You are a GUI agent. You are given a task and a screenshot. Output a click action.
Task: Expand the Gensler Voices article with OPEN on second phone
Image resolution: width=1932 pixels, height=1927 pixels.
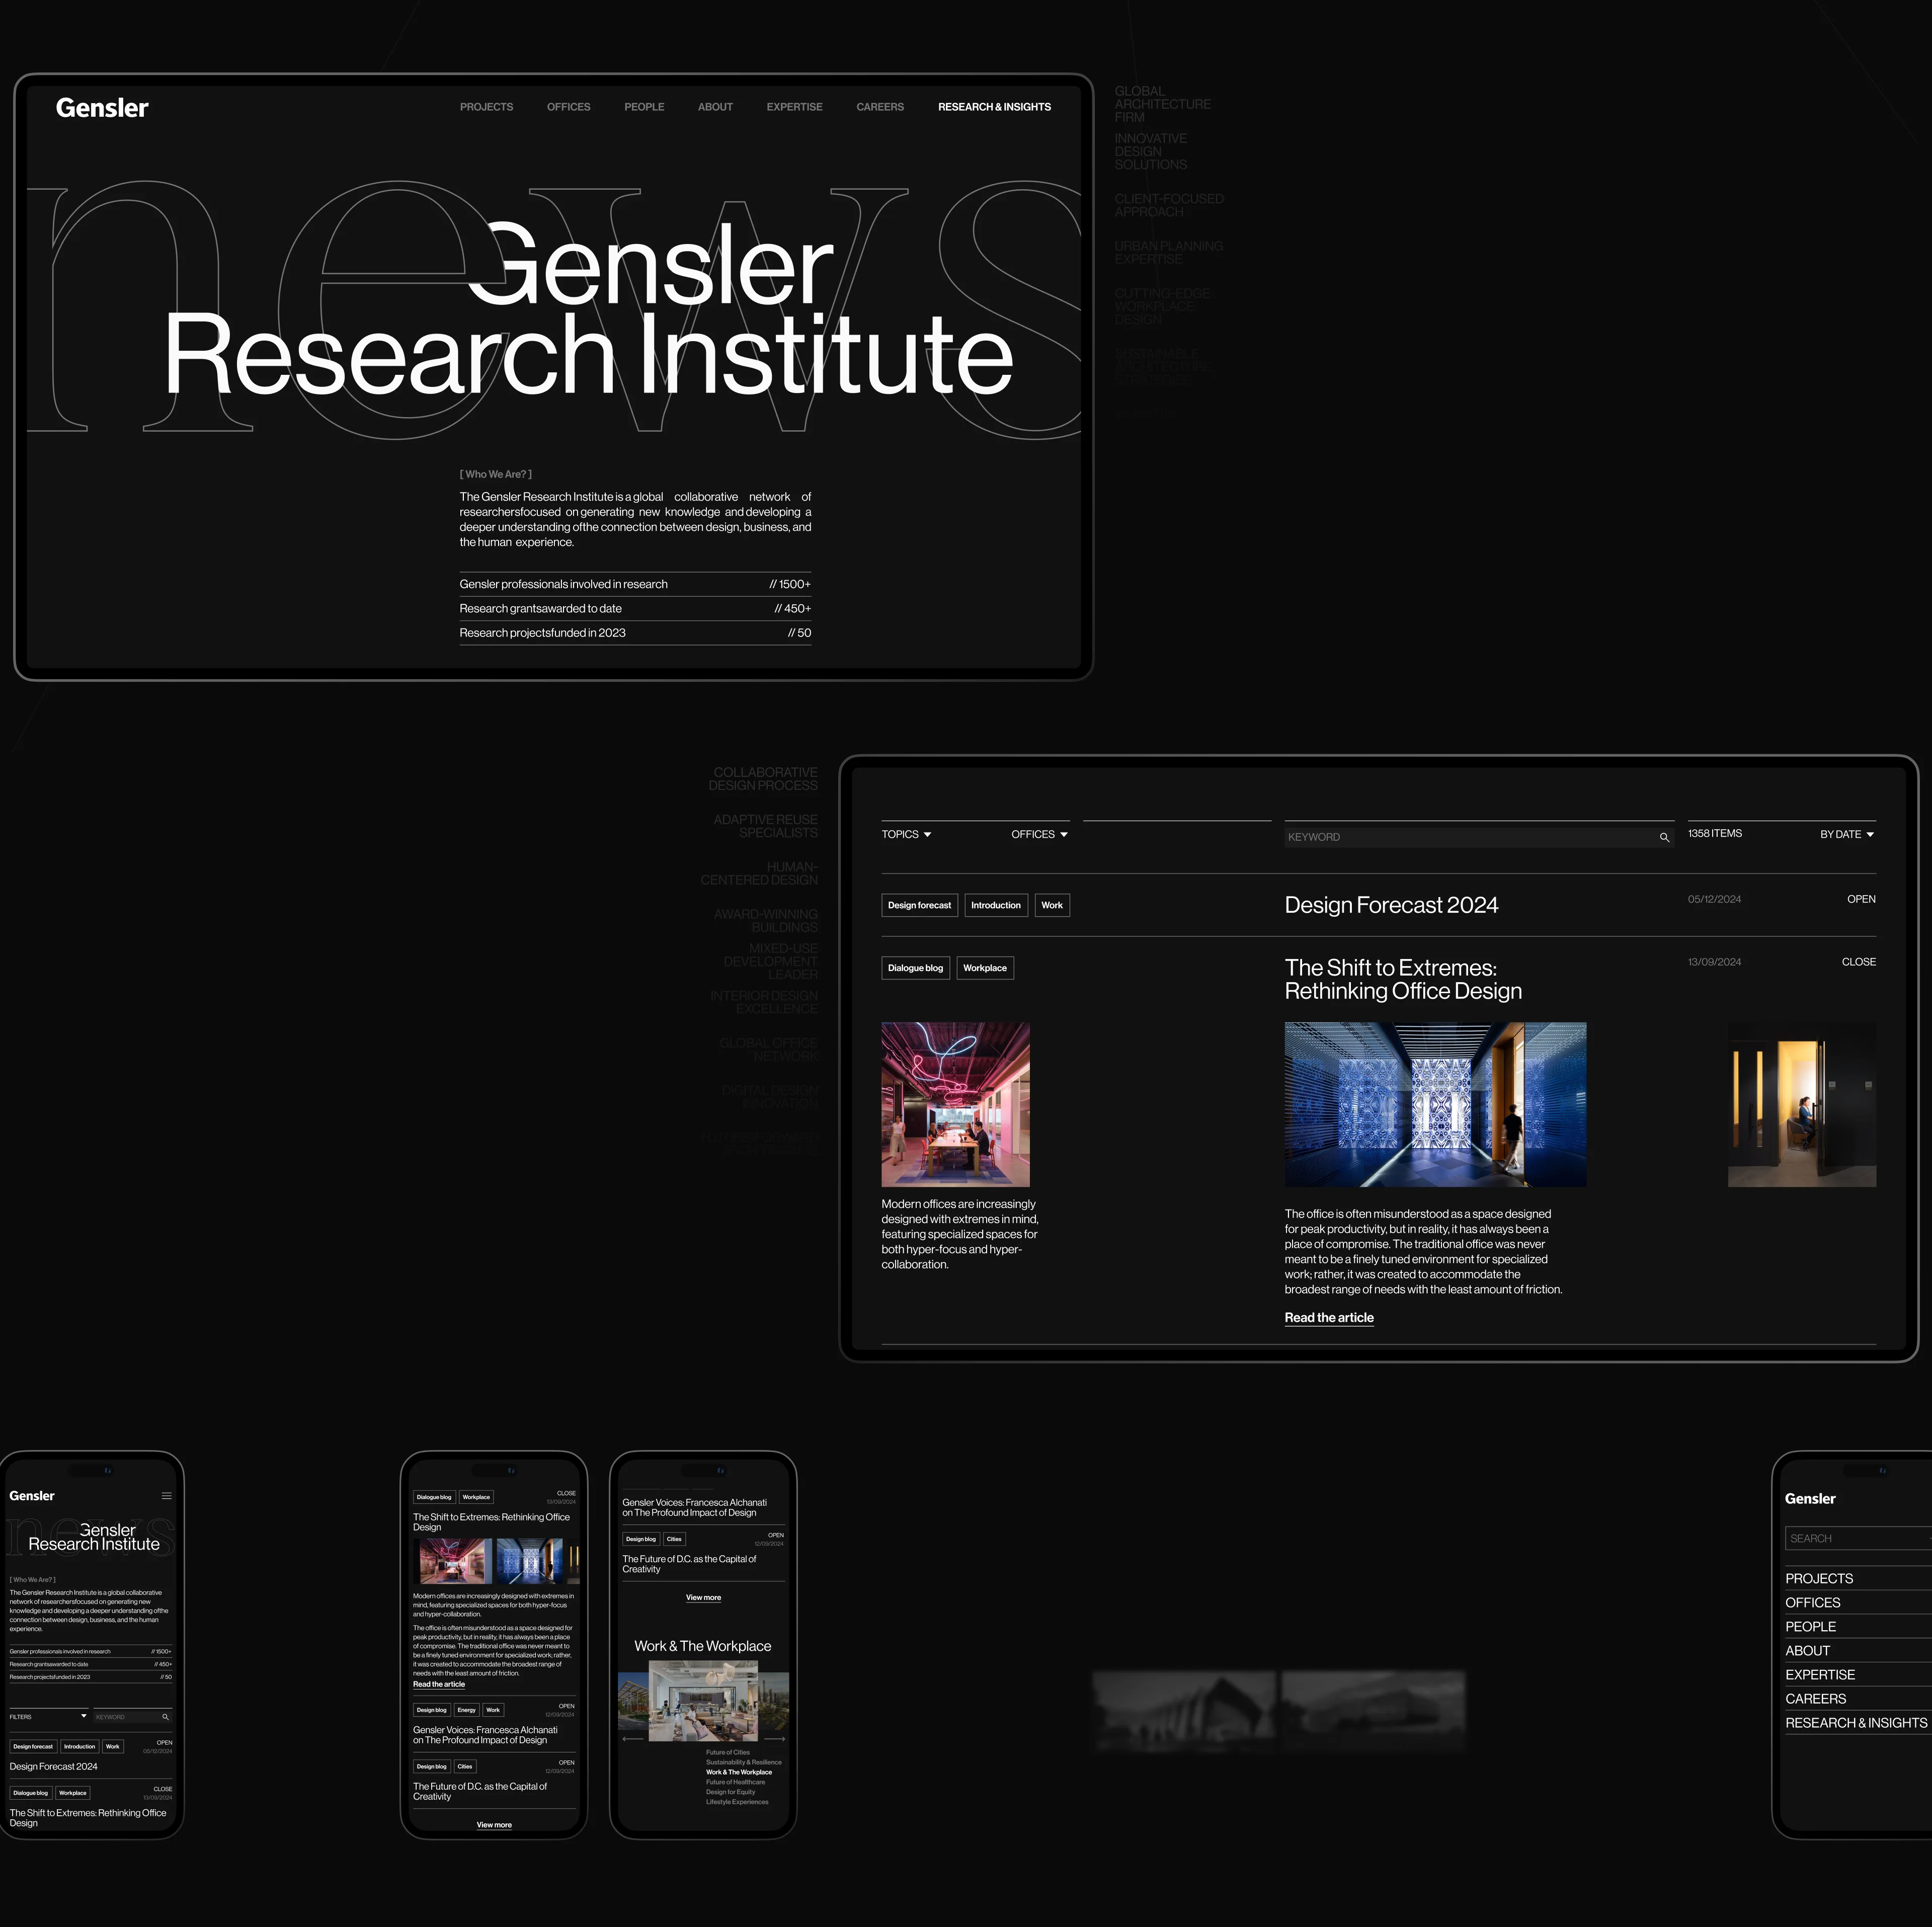(x=567, y=1706)
